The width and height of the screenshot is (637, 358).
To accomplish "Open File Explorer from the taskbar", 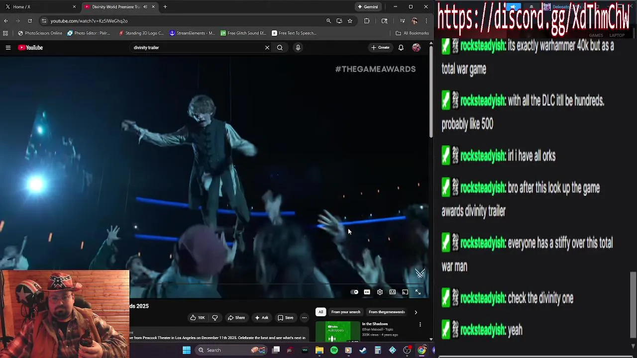I will click(319, 350).
